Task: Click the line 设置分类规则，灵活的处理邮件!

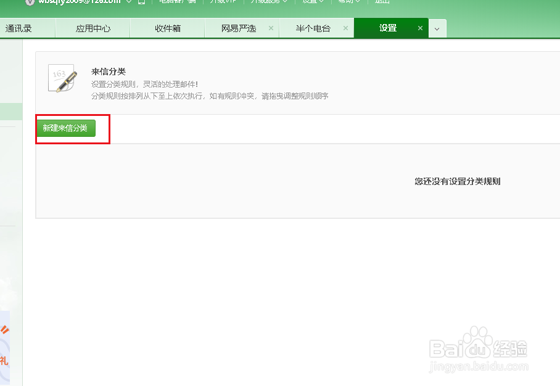Action: pos(145,84)
